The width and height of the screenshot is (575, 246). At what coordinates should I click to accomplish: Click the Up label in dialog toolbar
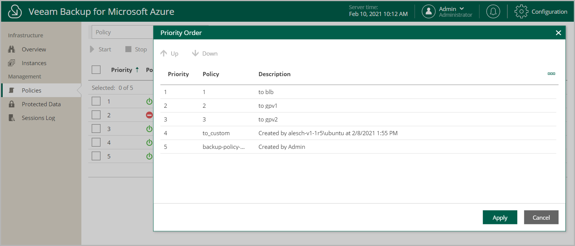175,54
